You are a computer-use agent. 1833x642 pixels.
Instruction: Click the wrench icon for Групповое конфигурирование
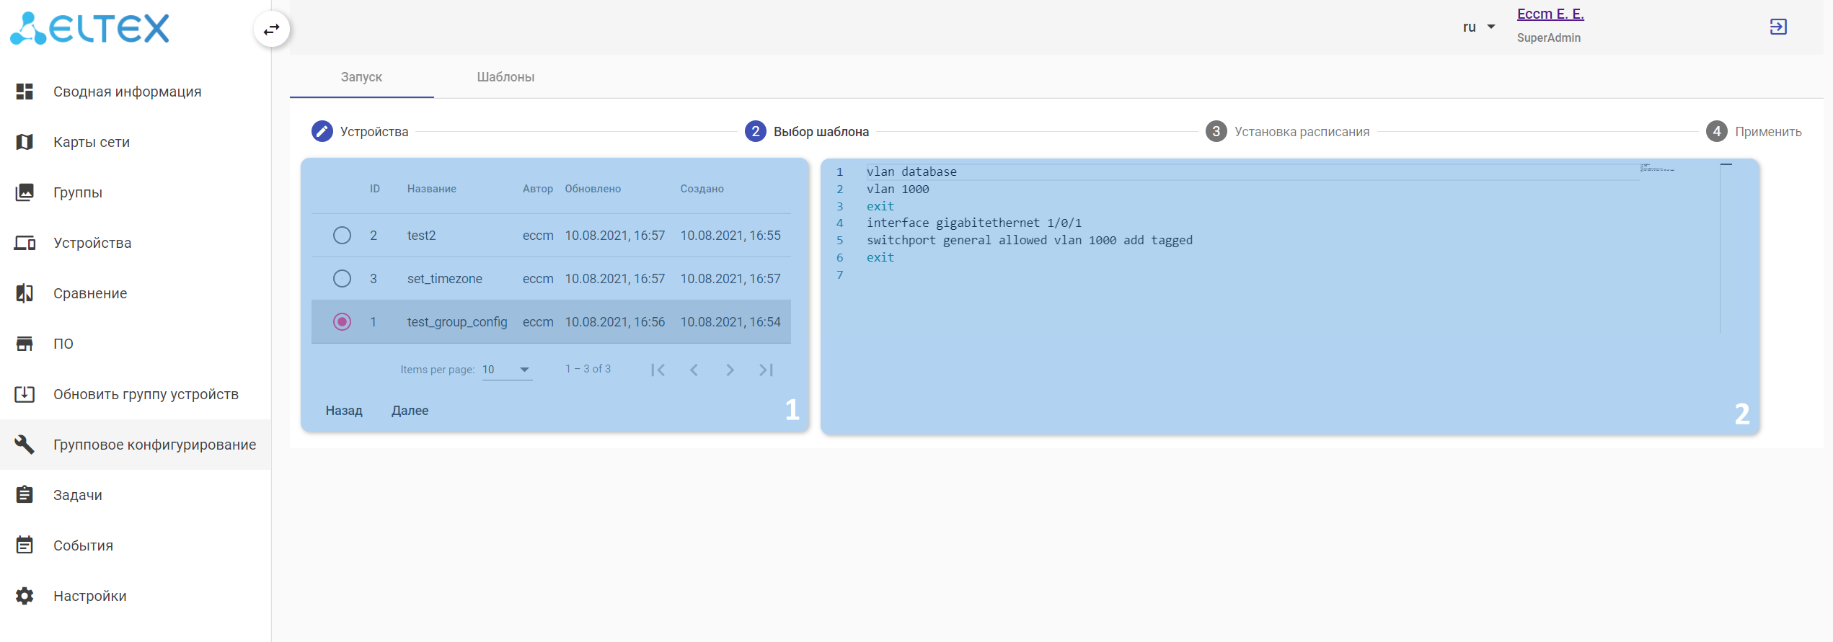25,445
